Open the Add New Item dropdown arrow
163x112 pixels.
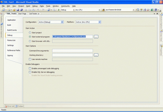[11, 10]
